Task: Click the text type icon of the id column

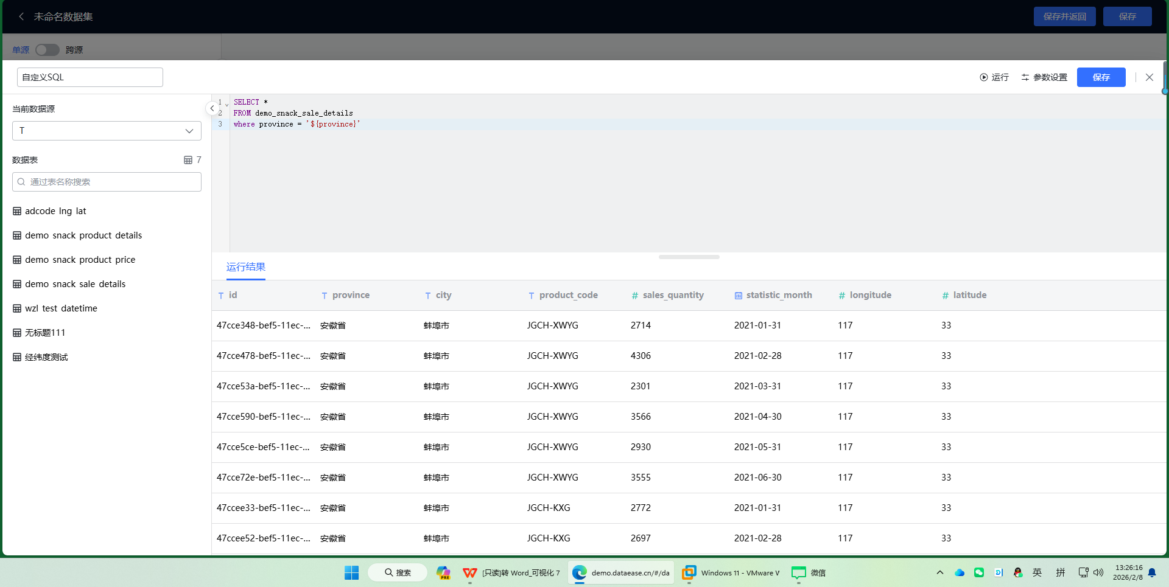Action: 221,296
